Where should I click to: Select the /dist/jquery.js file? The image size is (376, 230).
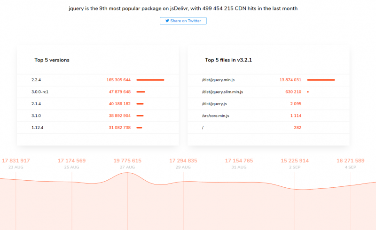pyautogui.click(x=214, y=104)
